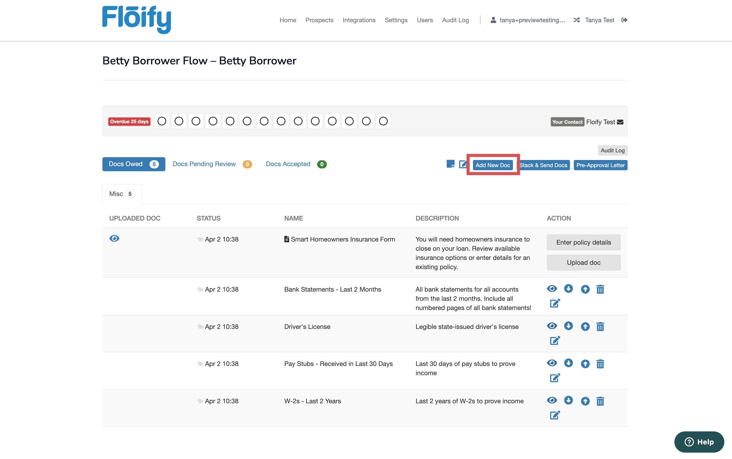Click the sticky note icon beside Add New Doc
Image resolution: width=732 pixels, height=459 pixels.
tap(450, 164)
